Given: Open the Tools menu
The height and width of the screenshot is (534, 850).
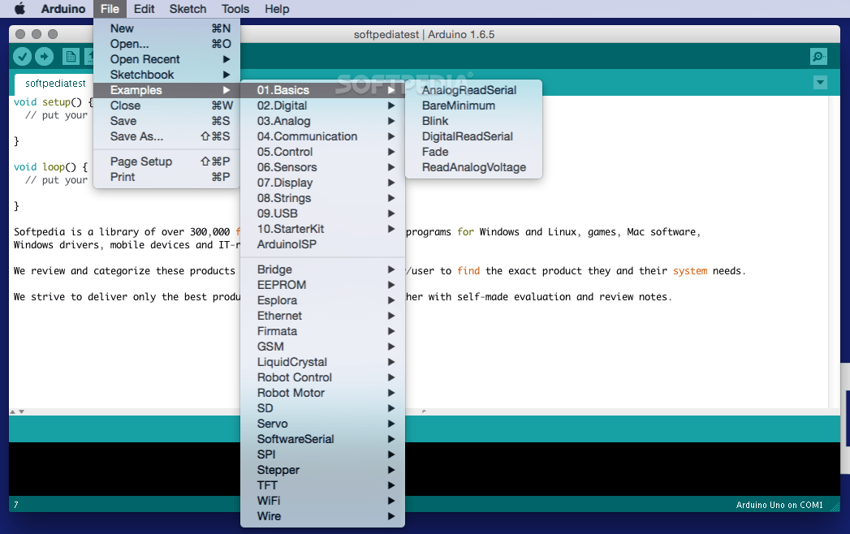Looking at the screenshot, I should click(235, 9).
